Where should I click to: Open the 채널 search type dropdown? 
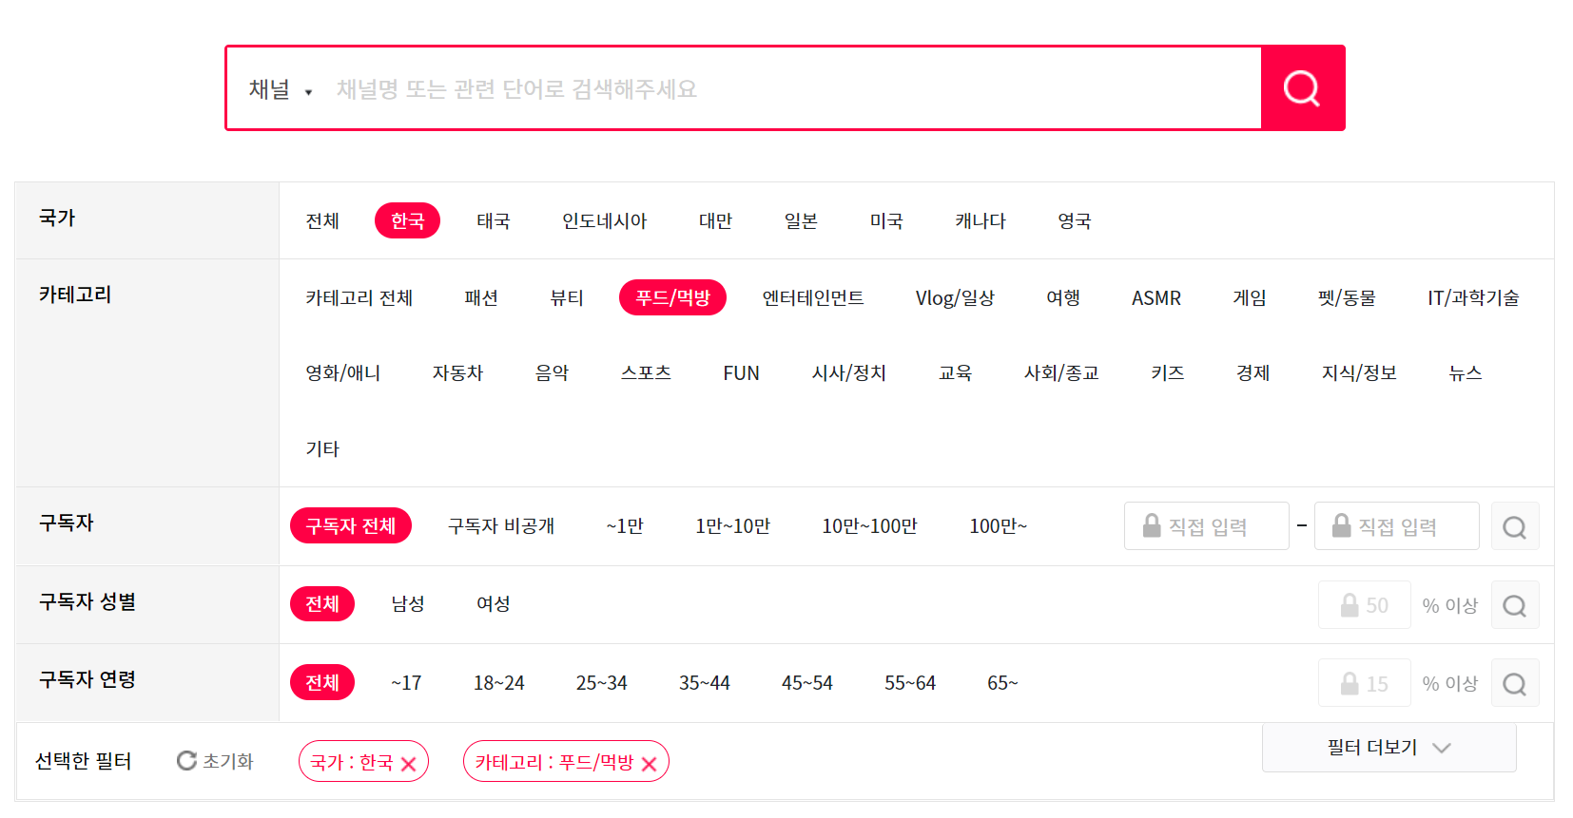281,89
